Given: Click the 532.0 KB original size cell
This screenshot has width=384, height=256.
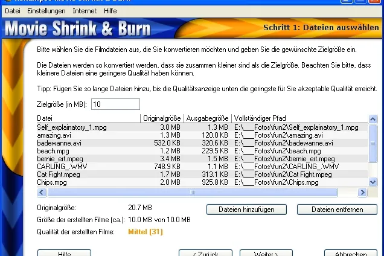Looking at the screenshot, I should click(167, 143).
